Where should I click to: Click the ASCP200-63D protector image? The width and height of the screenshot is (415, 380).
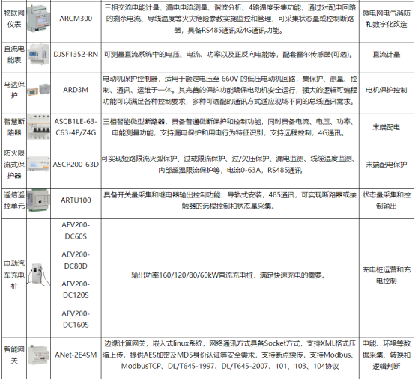coord(39,165)
